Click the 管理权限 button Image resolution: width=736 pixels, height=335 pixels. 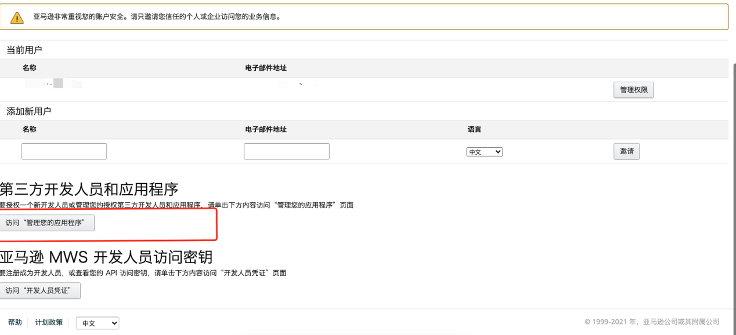[633, 90]
